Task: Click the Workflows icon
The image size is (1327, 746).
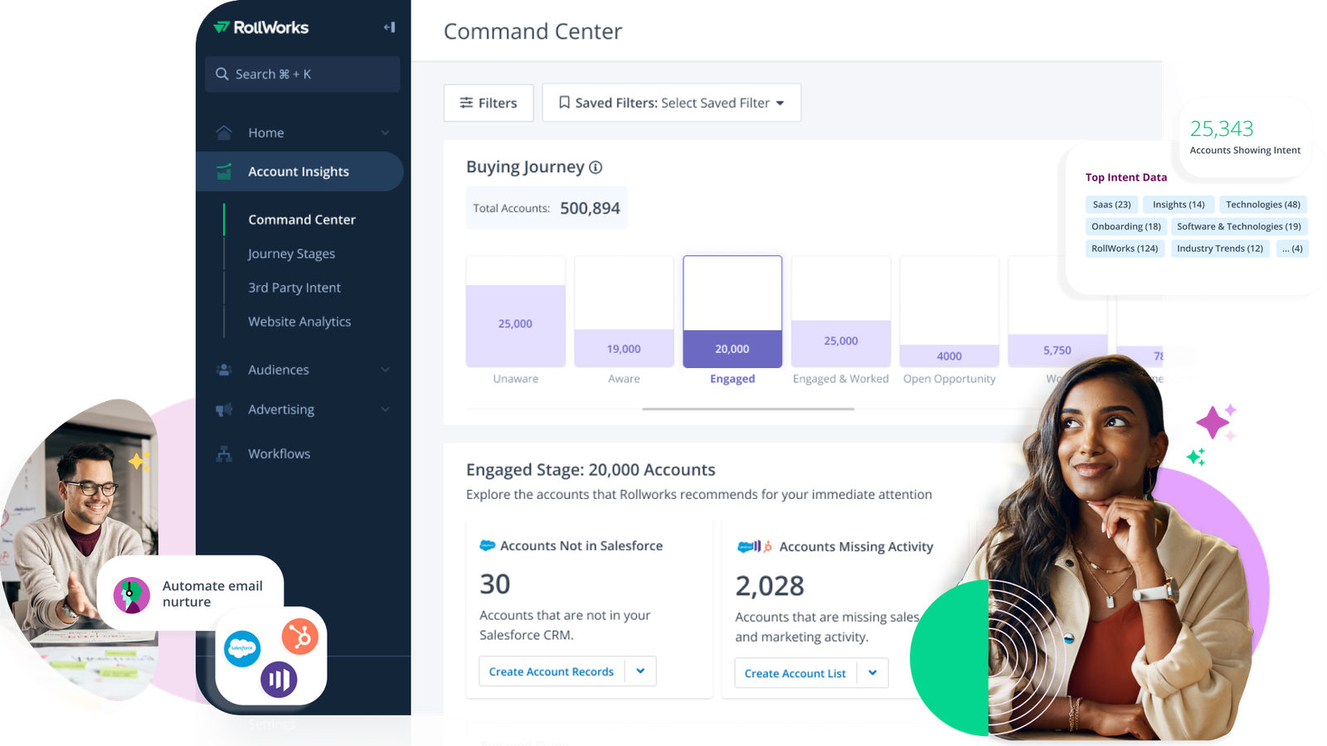Action: [224, 453]
